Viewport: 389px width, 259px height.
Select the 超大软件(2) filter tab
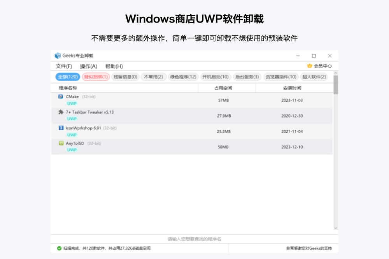[314, 77]
